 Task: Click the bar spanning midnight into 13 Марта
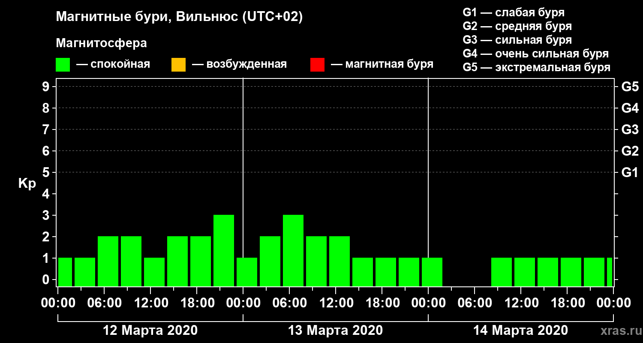[x=247, y=272]
